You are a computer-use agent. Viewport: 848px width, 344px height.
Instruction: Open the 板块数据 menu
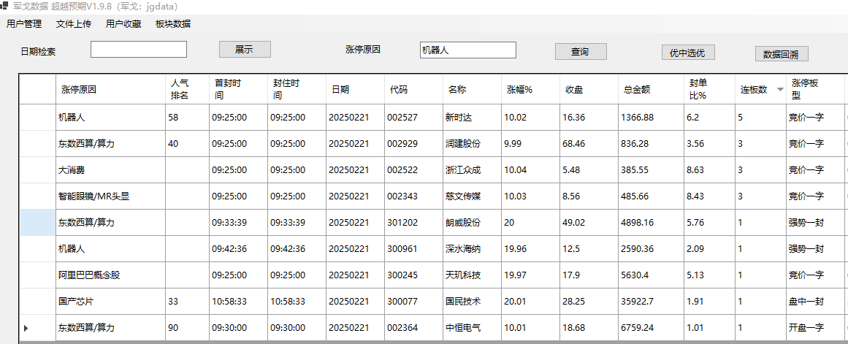pyautogui.click(x=173, y=24)
